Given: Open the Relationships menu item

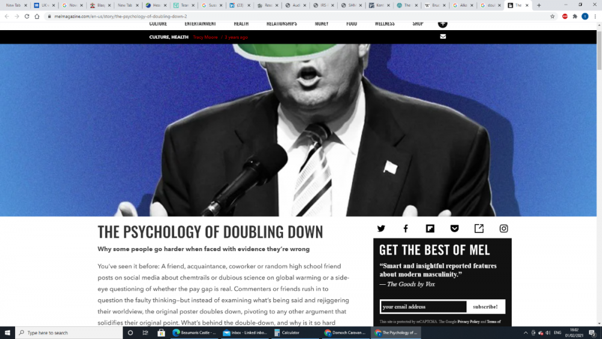Looking at the screenshot, I should (282, 24).
